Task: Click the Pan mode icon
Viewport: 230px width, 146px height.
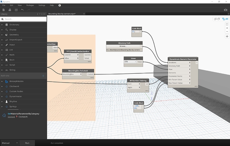Action: click(227, 36)
